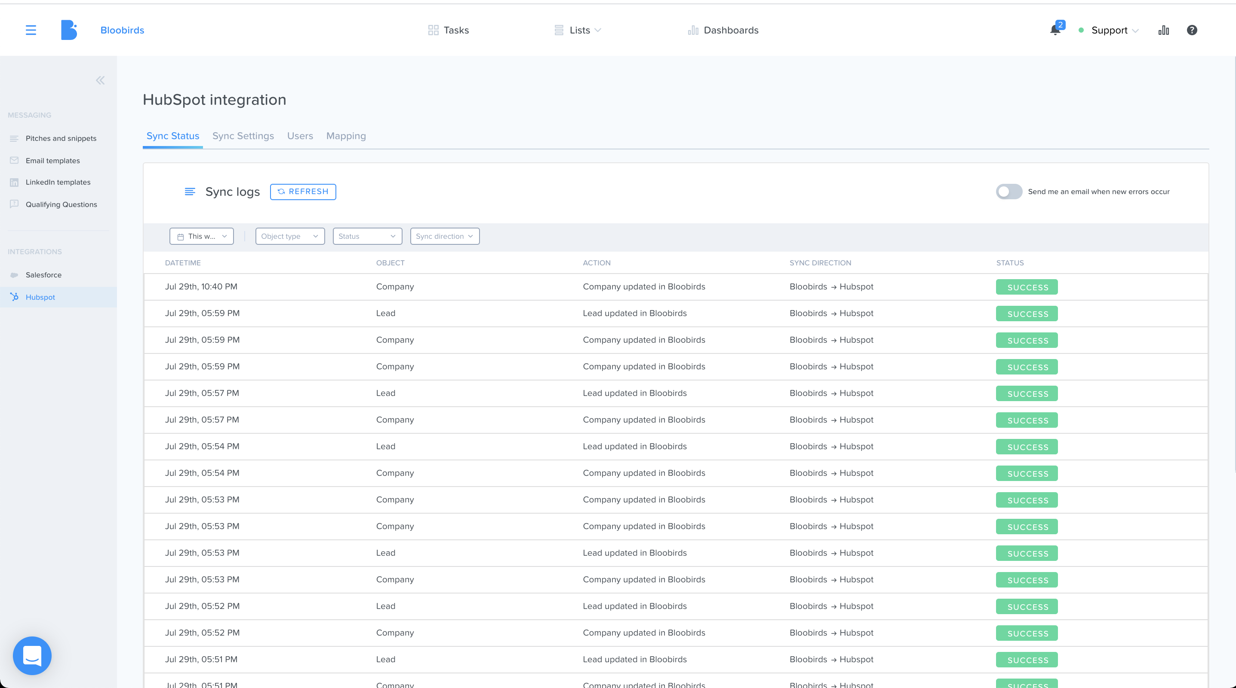
Task: Click the green online status dot
Action: 1081,30
